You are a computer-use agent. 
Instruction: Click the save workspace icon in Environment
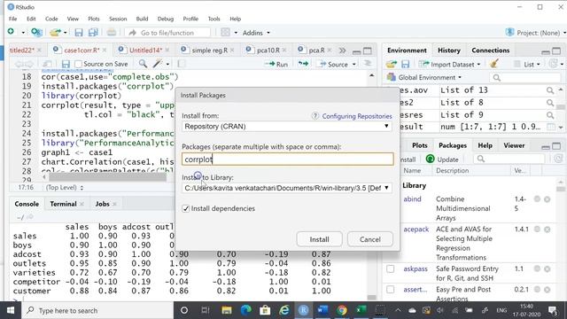pyautogui.click(x=406, y=65)
